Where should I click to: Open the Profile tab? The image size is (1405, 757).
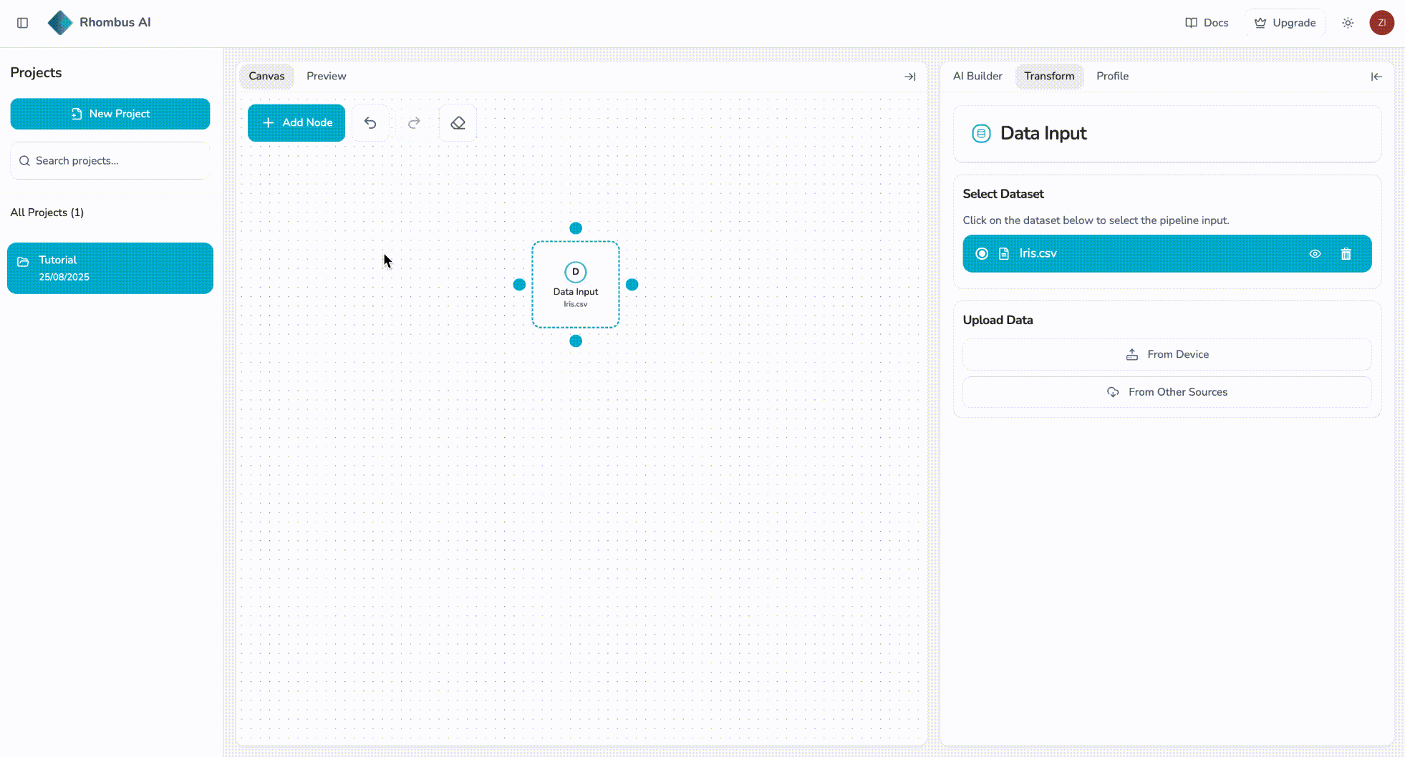pyautogui.click(x=1112, y=77)
